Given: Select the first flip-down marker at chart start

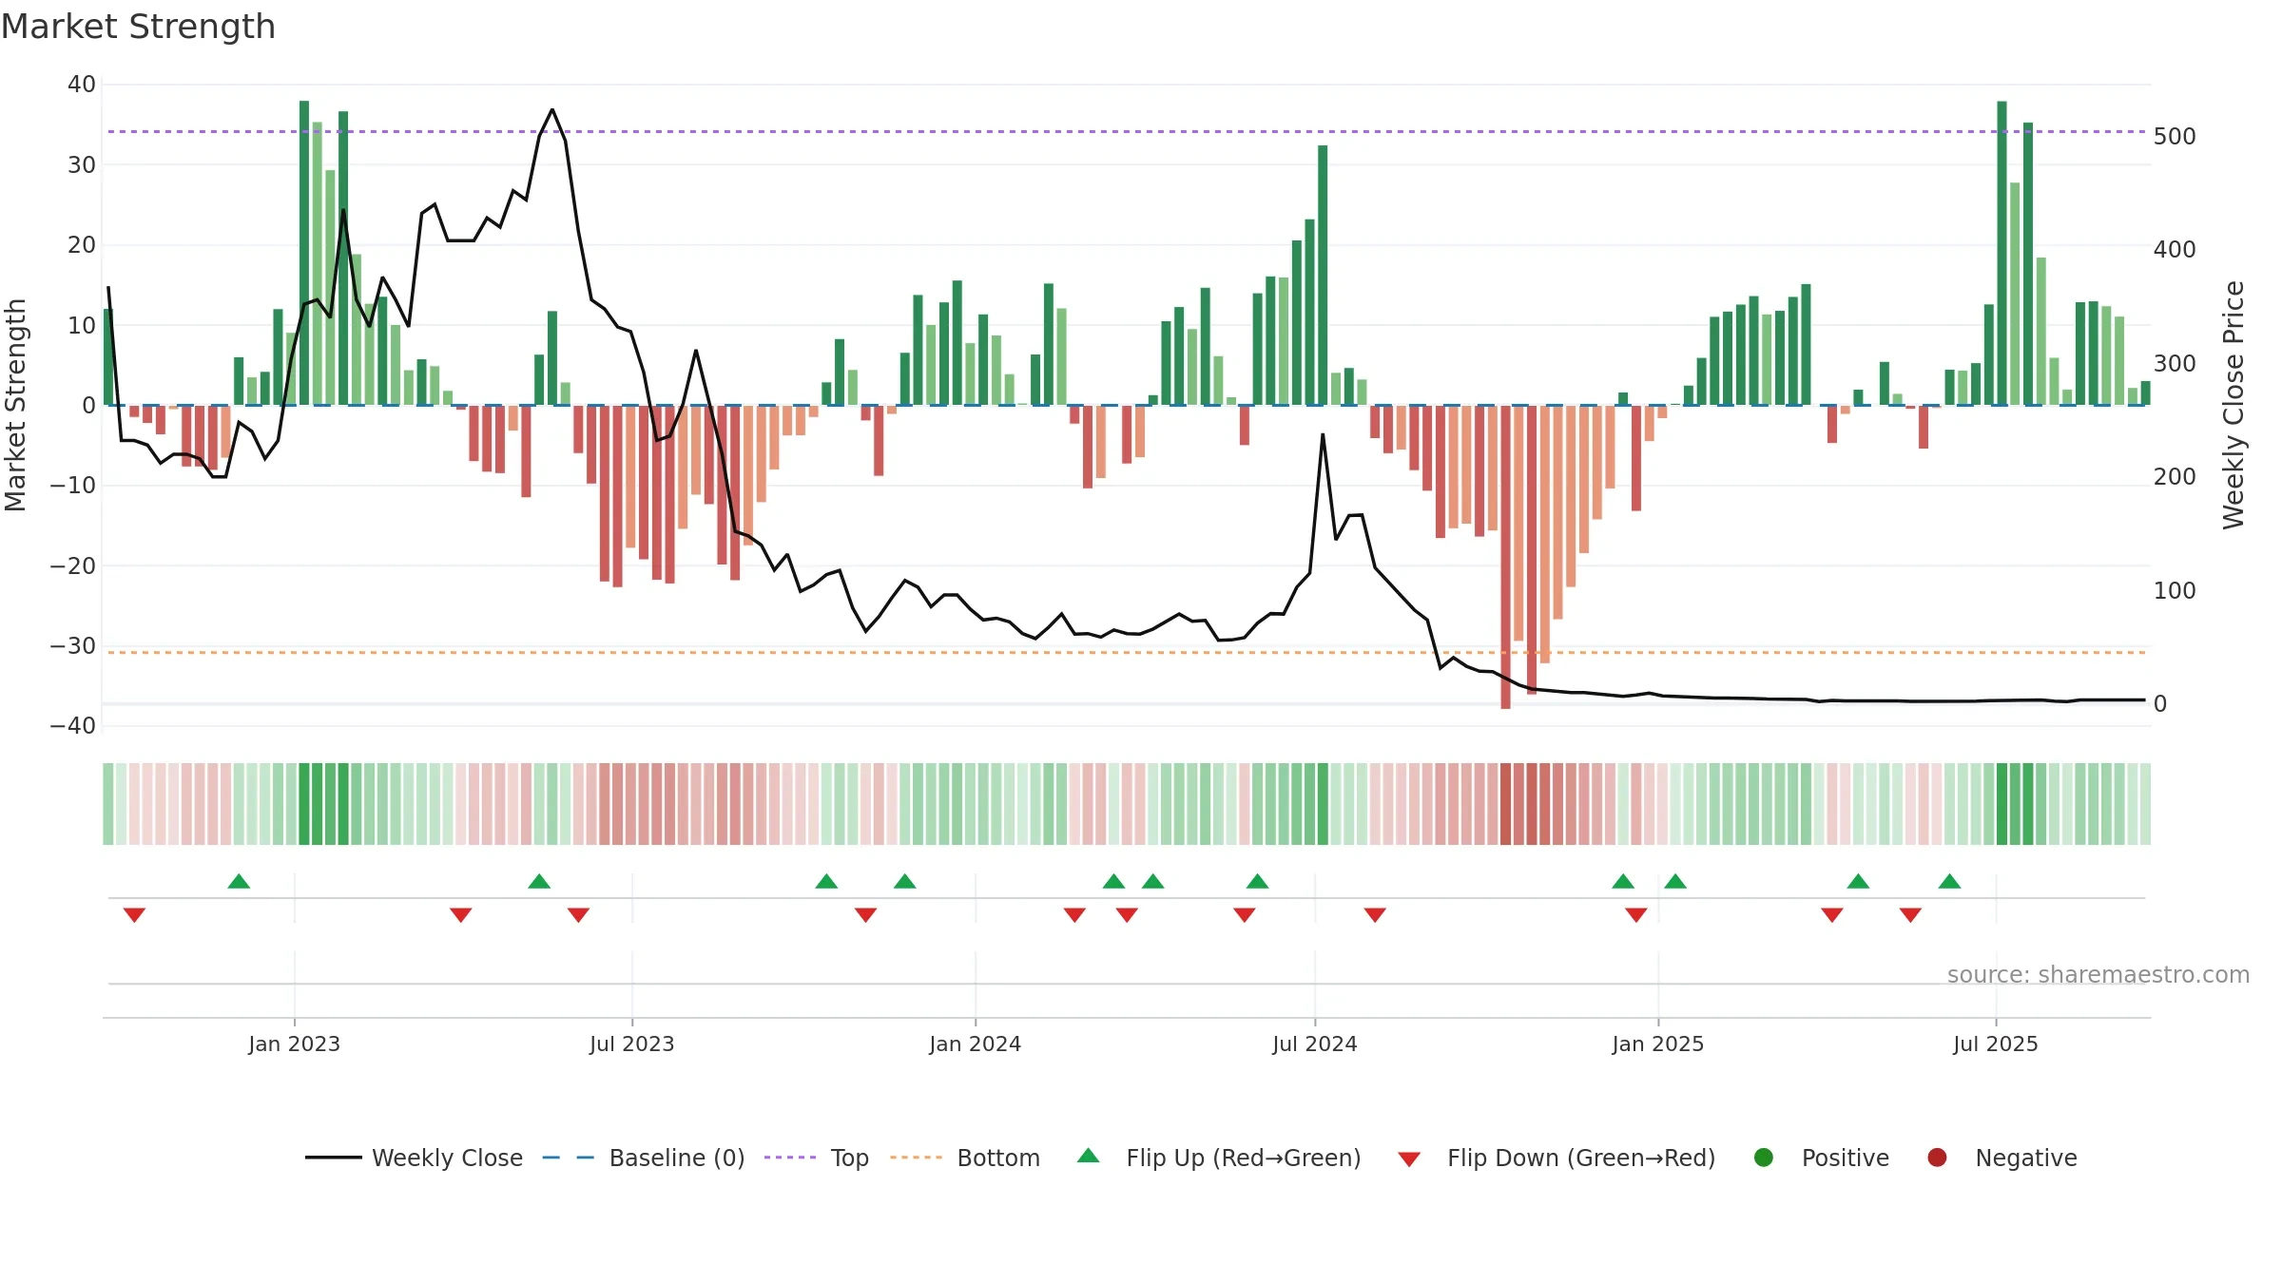Looking at the screenshot, I should [134, 915].
